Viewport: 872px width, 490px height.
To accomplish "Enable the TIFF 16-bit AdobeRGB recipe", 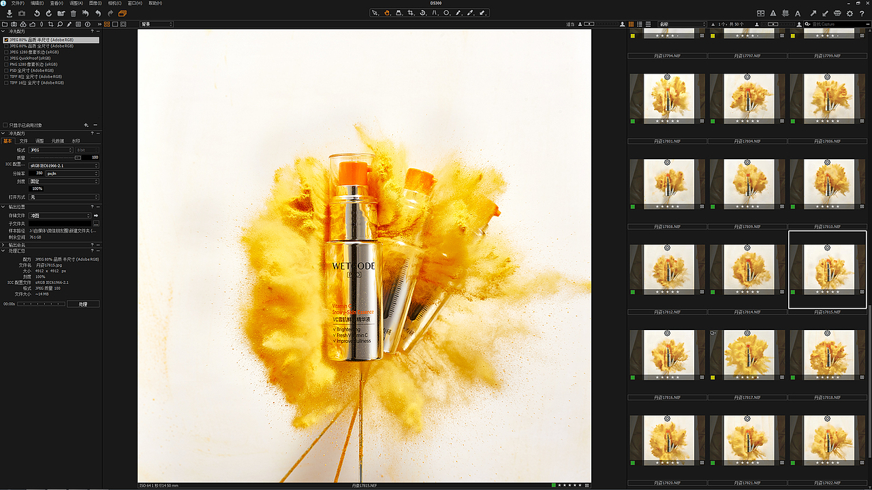I will pyautogui.click(x=6, y=83).
